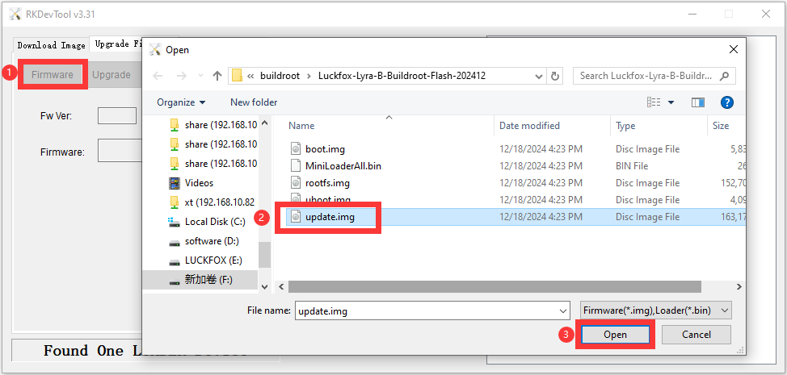The width and height of the screenshot is (787, 375).
Task: Open the Organize dropdown menu
Action: click(181, 102)
